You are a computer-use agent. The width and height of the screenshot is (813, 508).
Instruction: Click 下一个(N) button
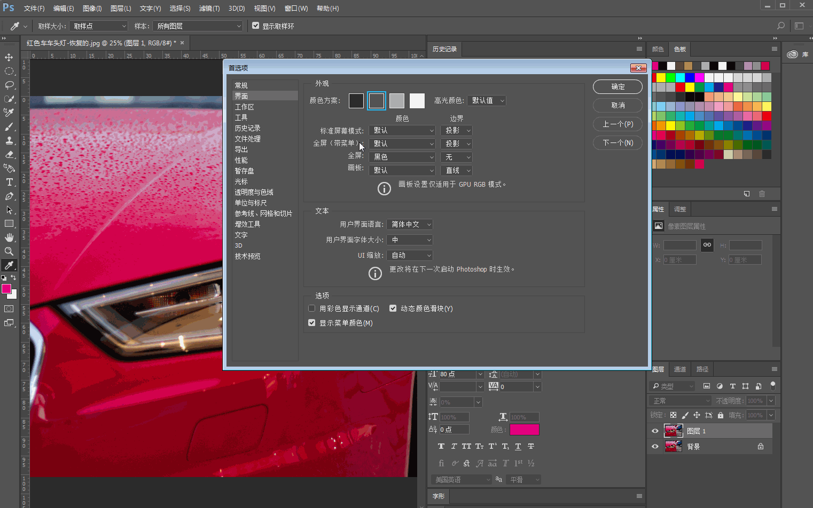618,142
